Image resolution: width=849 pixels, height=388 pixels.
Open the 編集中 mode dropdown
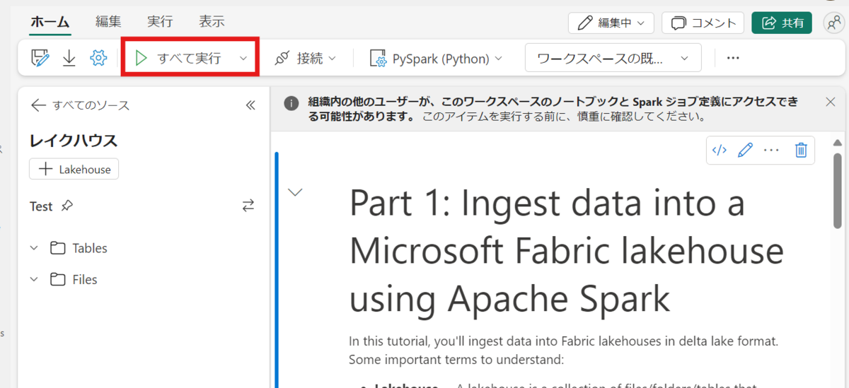point(611,23)
